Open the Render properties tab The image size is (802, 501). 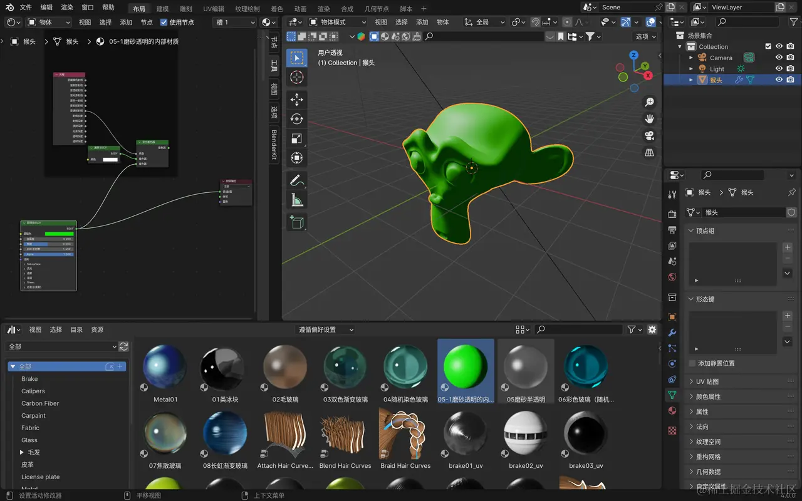(x=672, y=214)
